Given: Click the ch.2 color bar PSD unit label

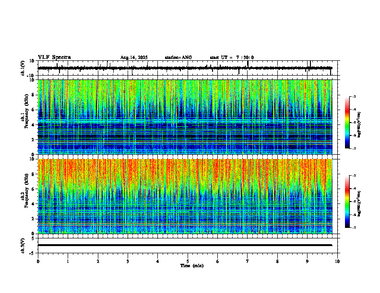Looking at the screenshot, I should coord(359,203).
